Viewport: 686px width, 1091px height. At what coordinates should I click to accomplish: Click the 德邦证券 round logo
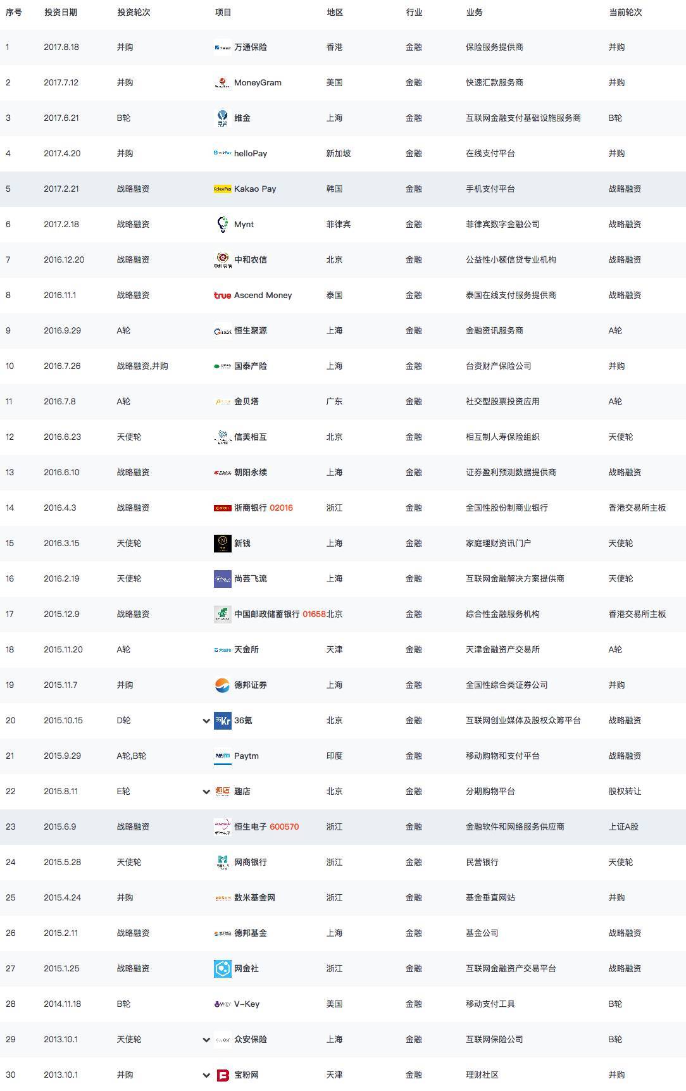pos(222,685)
